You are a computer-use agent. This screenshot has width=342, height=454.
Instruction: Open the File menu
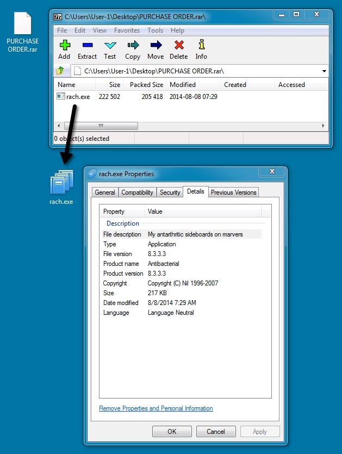coord(62,30)
